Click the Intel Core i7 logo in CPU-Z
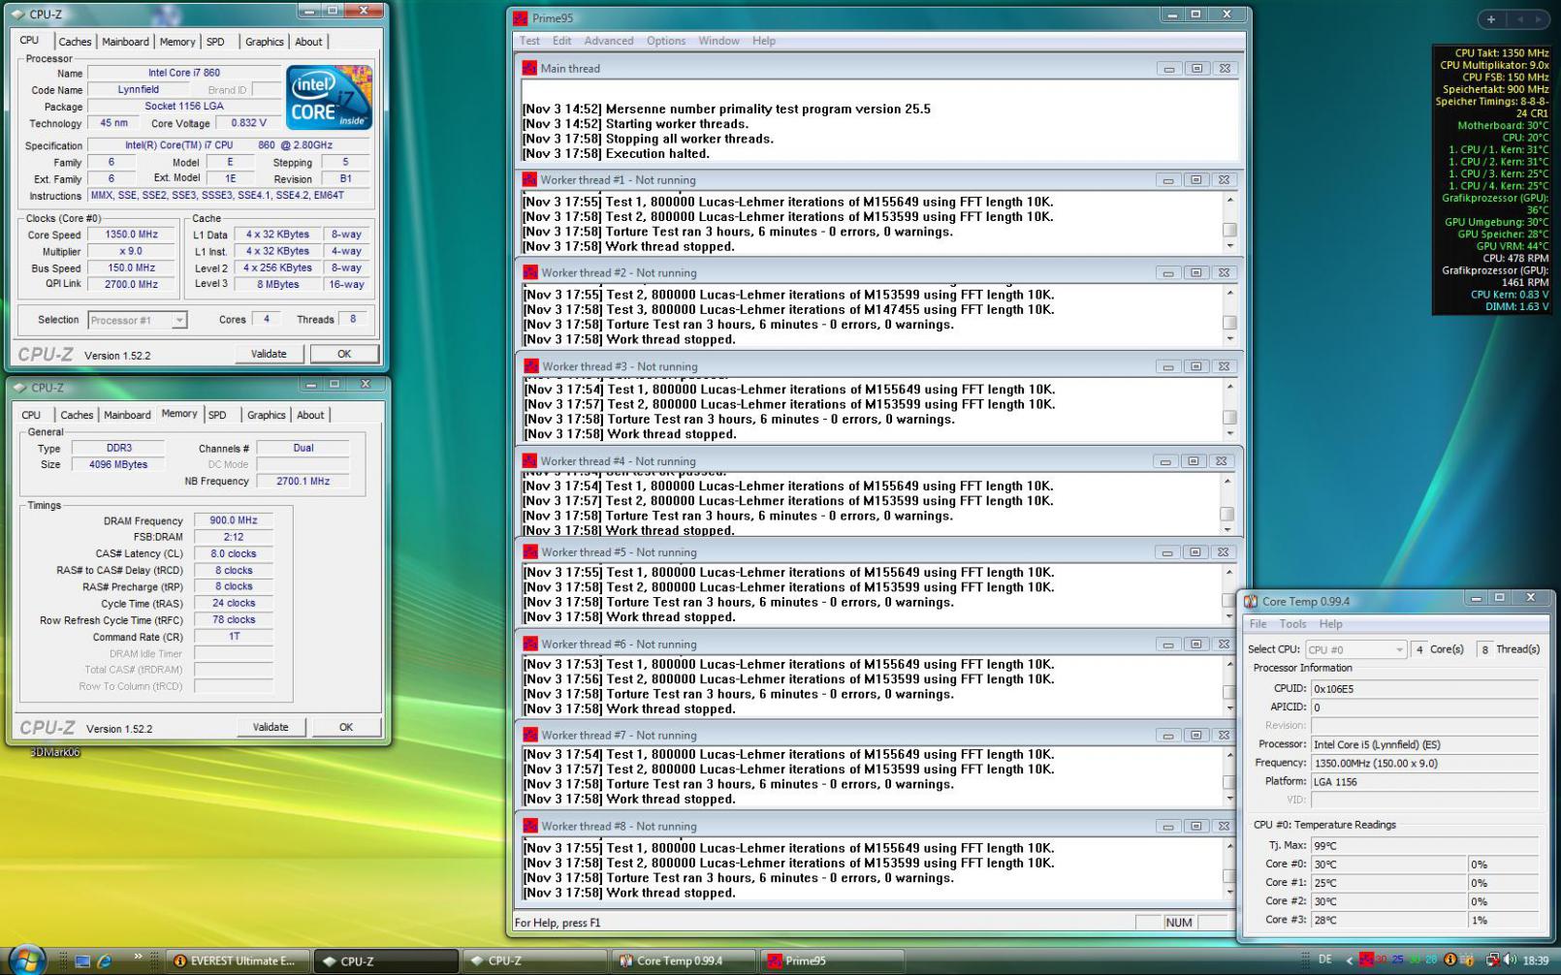The width and height of the screenshot is (1561, 975). pyautogui.click(x=330, y=97)
